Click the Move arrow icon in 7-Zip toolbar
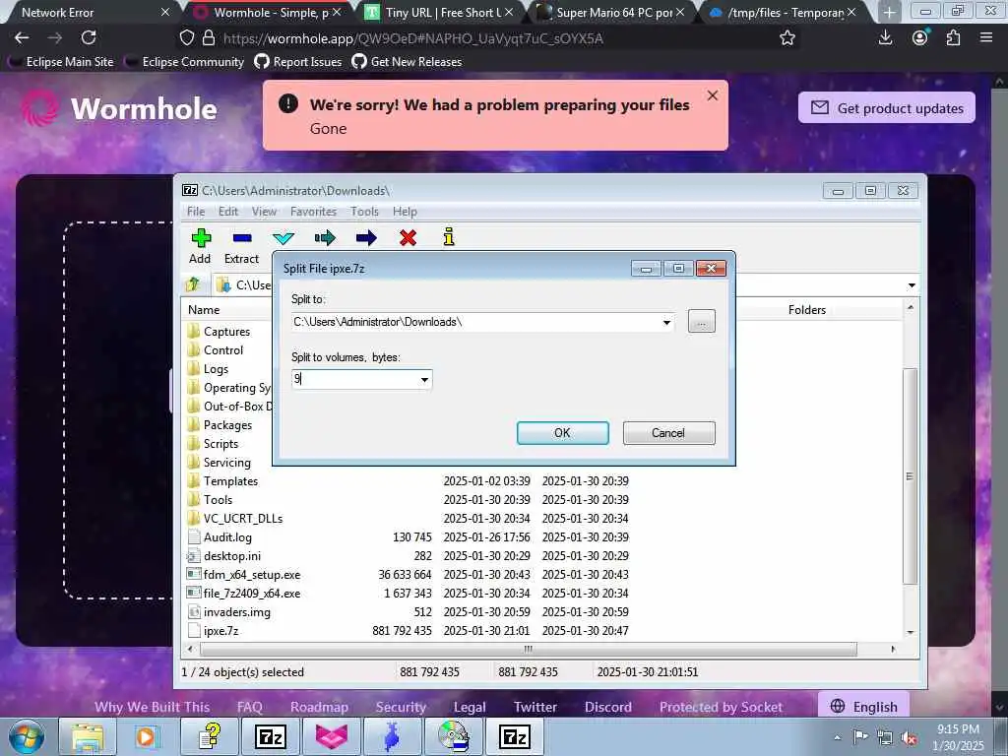 366,238
